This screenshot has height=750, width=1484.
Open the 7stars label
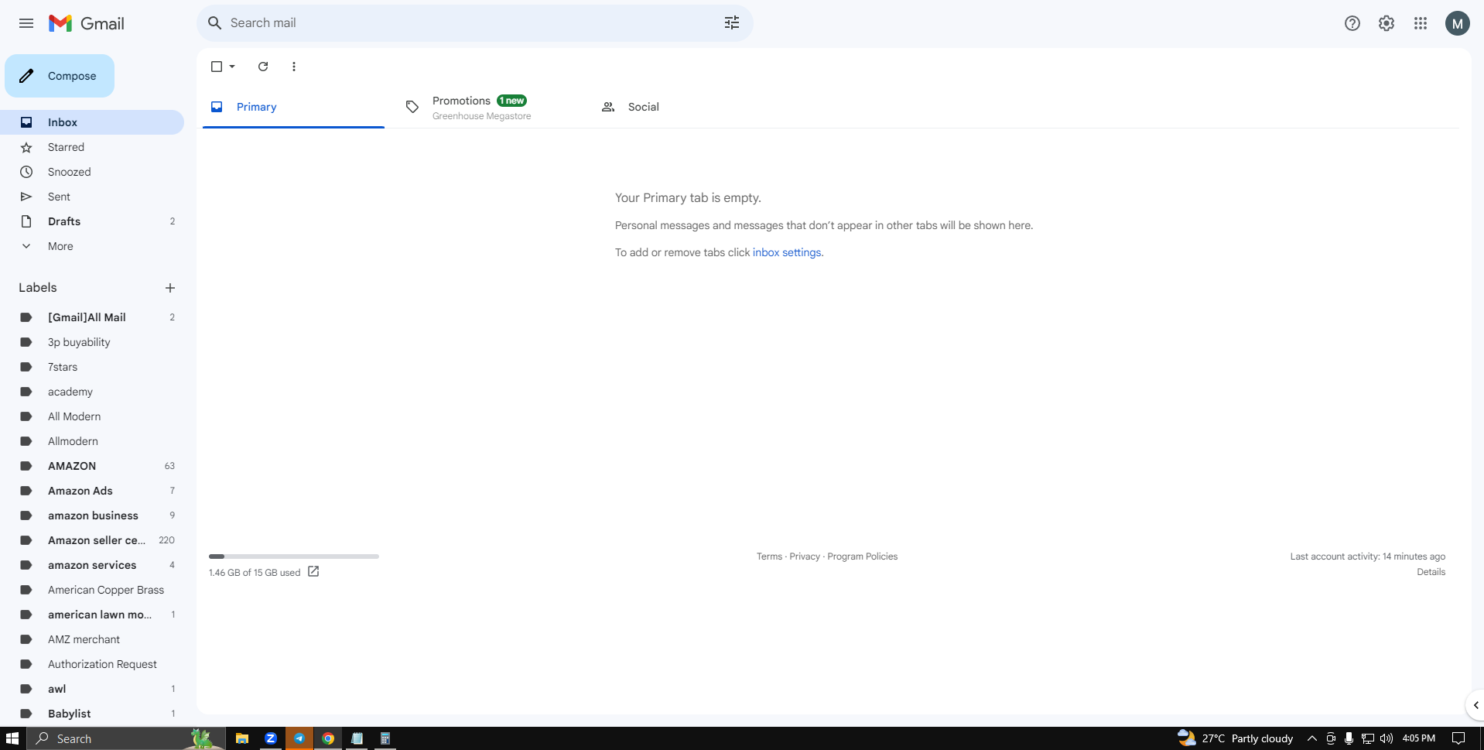(x=92, y=367)
